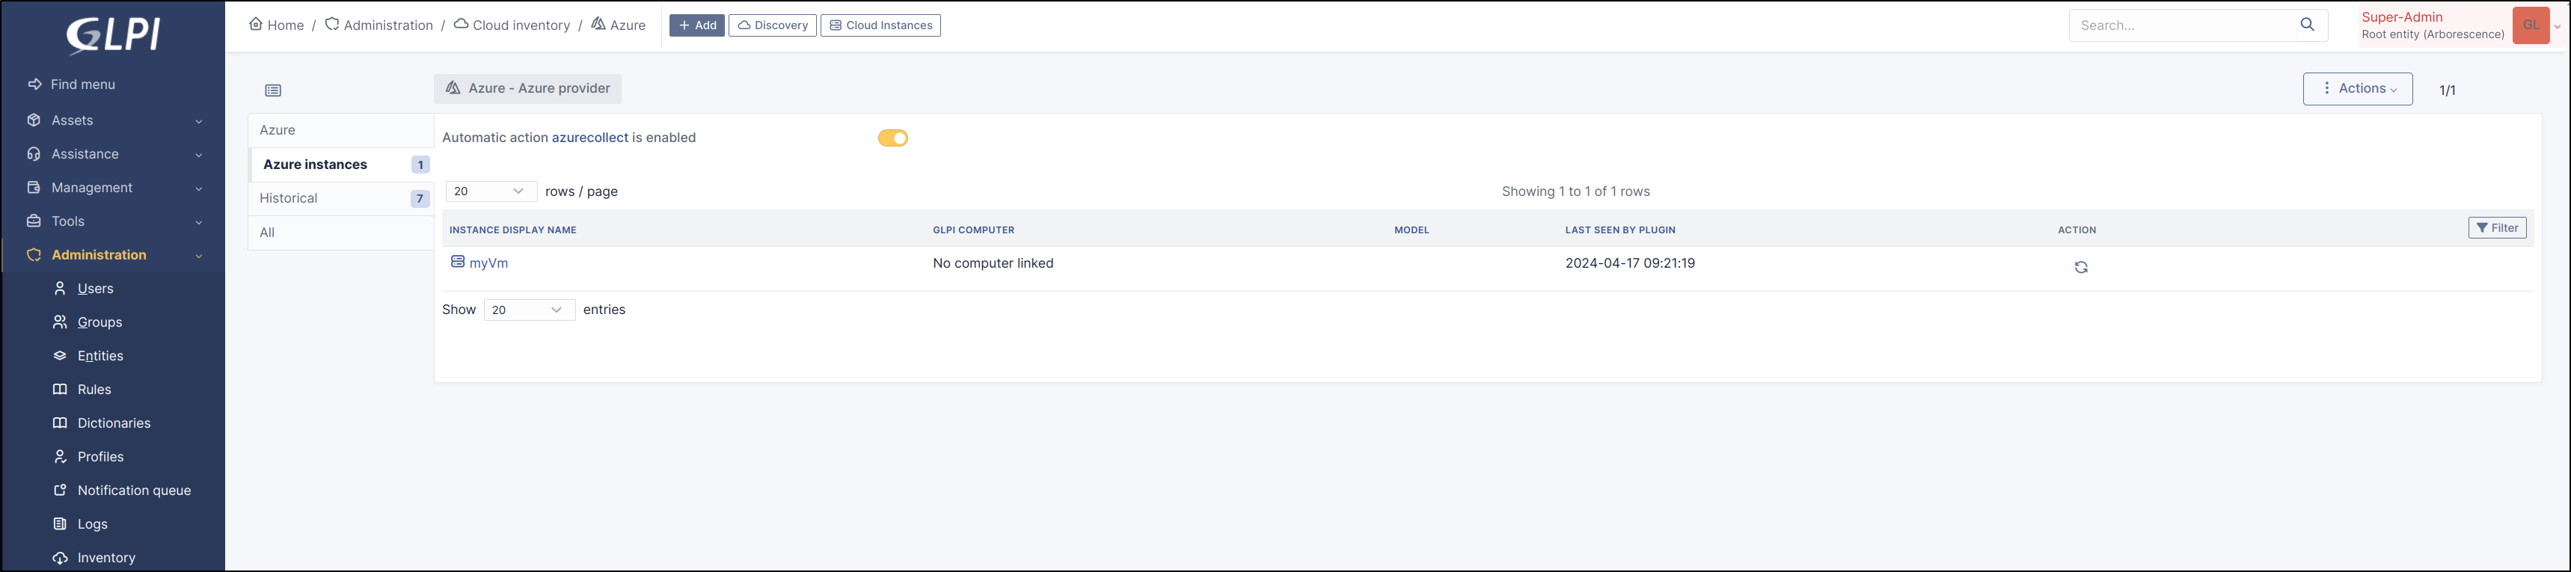This screenshot has width=2571, height=572.
Task: Click the search magnifier icon
Action: [x=2306, y=25]
